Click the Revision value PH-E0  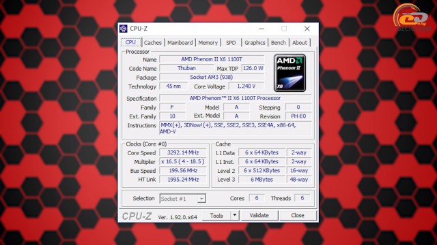coord(298,116)
